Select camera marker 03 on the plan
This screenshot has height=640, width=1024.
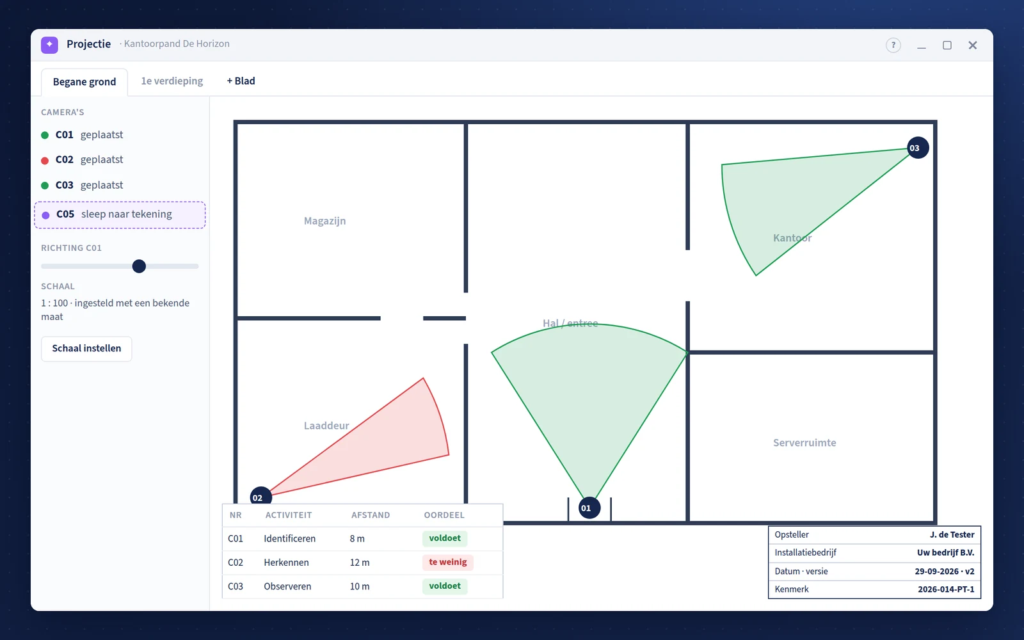[918, 148]
